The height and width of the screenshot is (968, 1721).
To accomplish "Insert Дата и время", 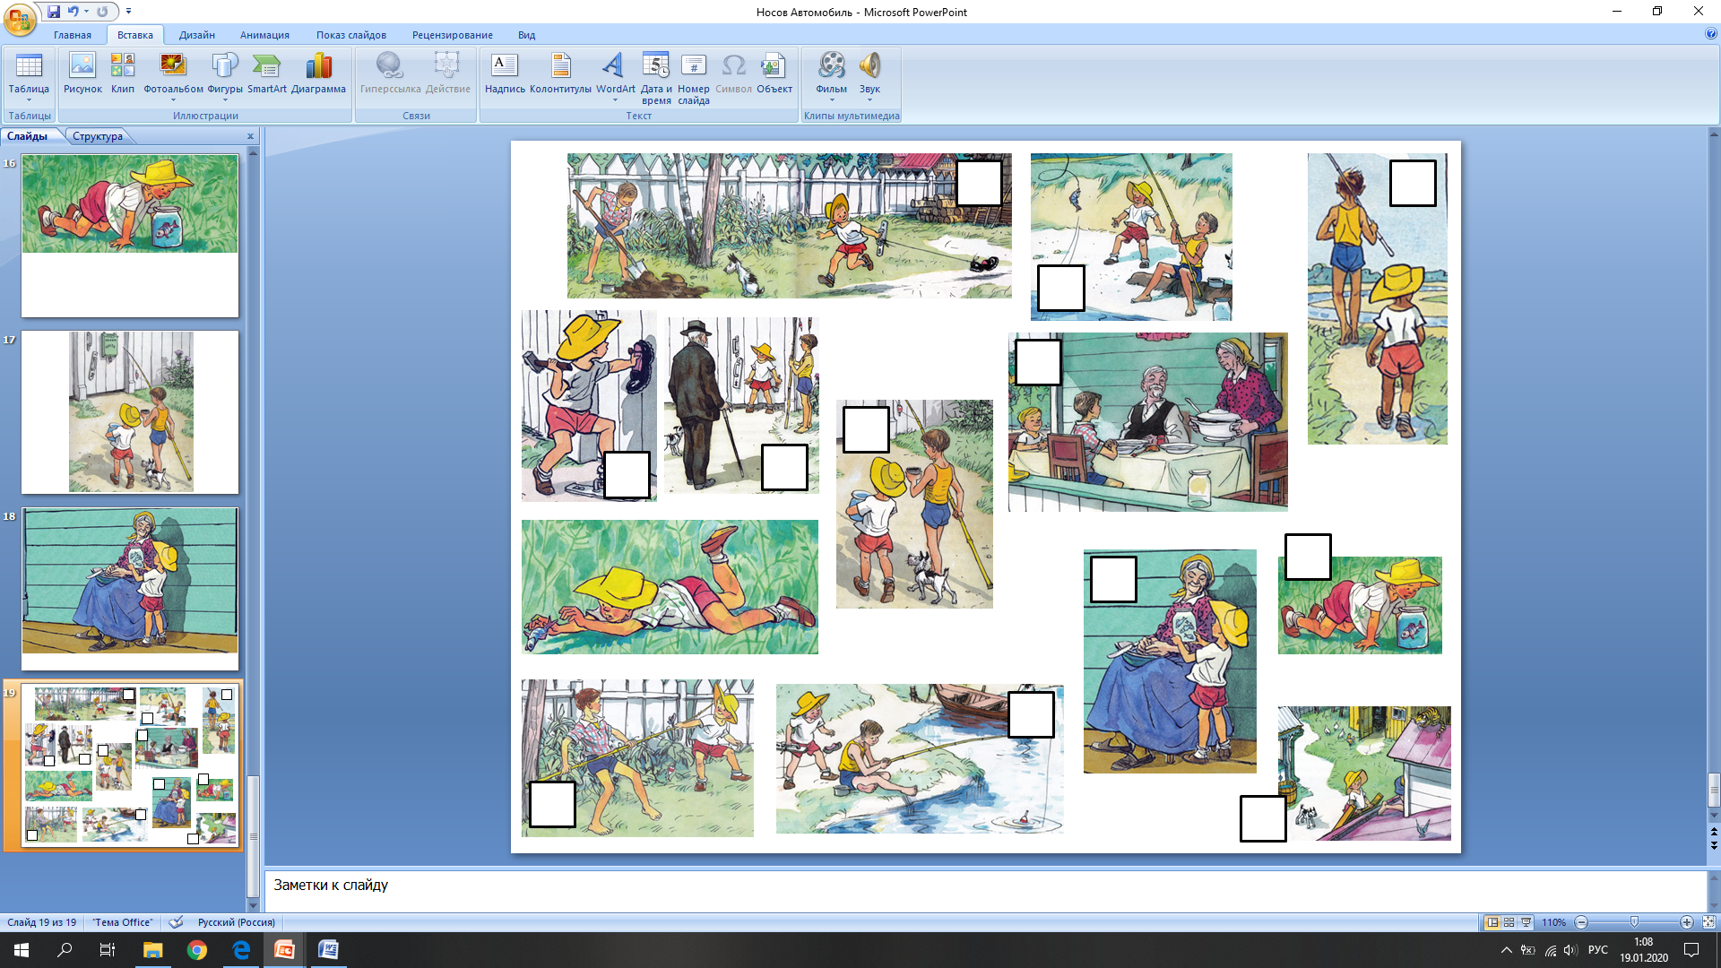I will tap(656, 79).
